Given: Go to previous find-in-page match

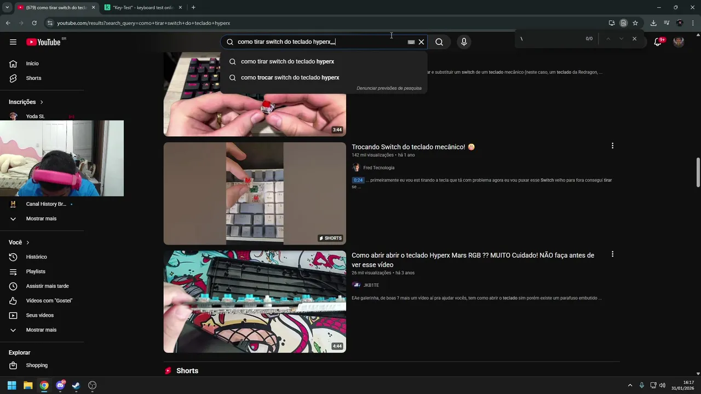Looking at the screenshot, I should tap(608, 39).
